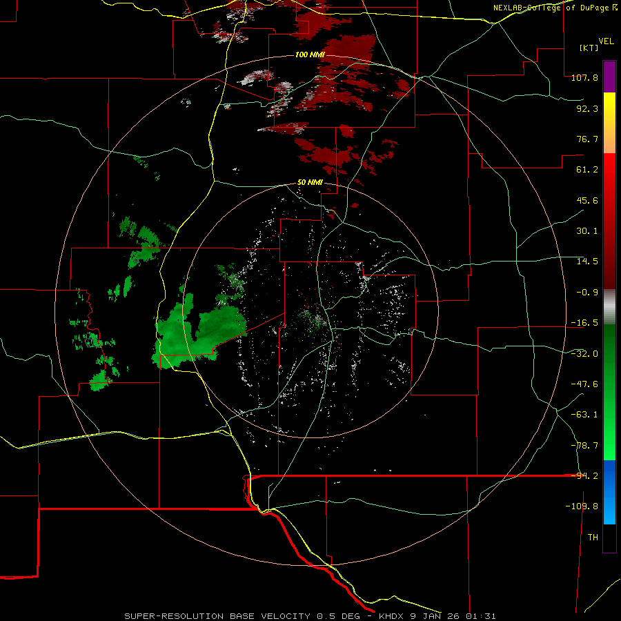Click the 100 NMI range ring label
621x621 pixels.
310,55
